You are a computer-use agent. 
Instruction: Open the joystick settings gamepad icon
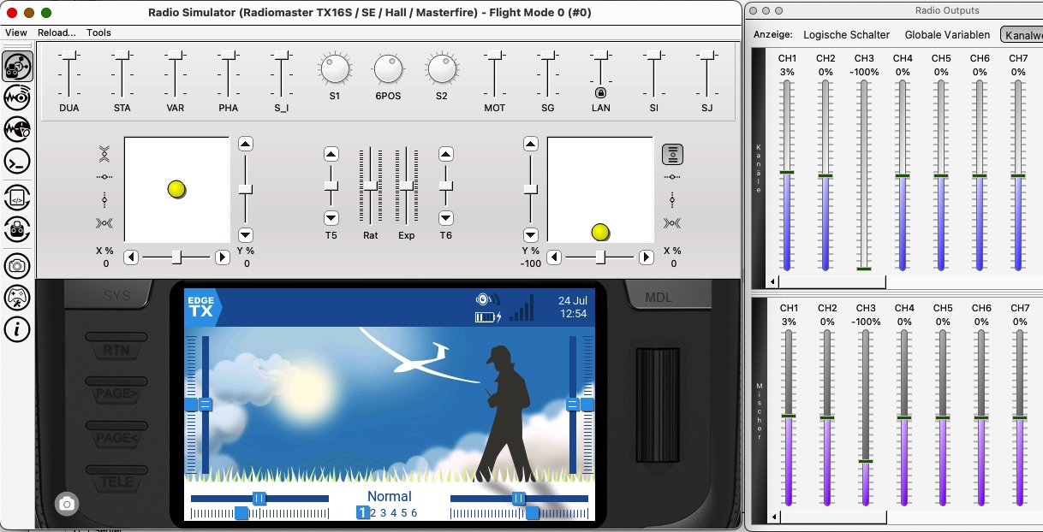point(18,298)
